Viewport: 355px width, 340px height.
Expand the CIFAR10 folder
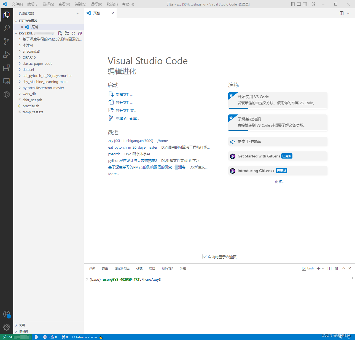coord(49,57)
